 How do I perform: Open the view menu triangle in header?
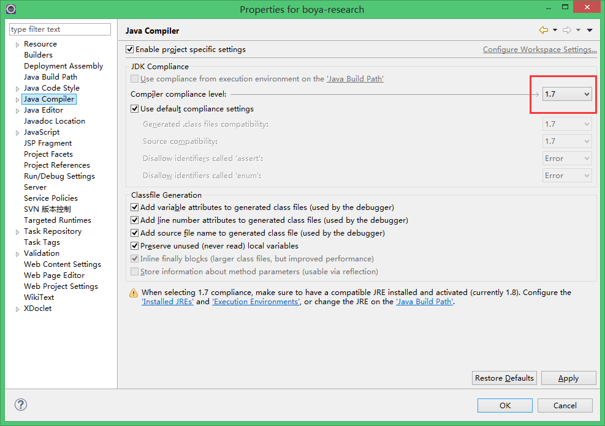pos(590,30)
